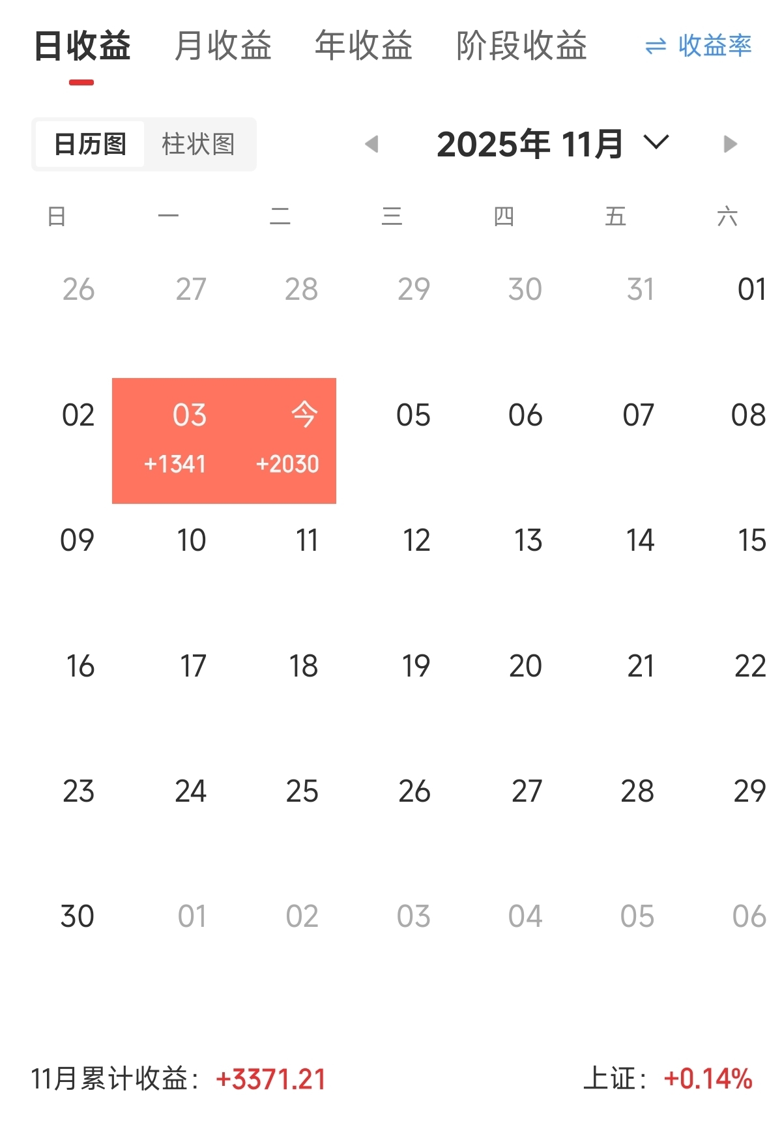
Task: Switch to 日历图 calendar view
Action: point(90,144)
